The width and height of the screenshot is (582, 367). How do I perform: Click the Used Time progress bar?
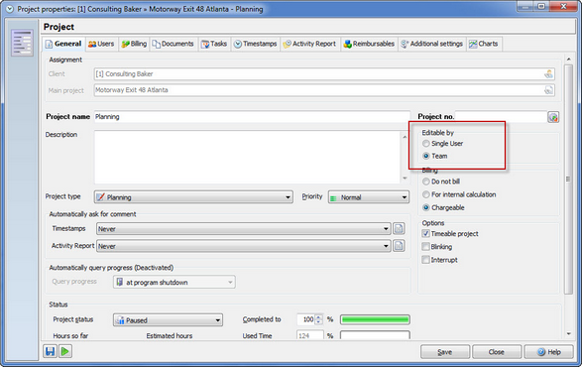(x=375, y=335)
